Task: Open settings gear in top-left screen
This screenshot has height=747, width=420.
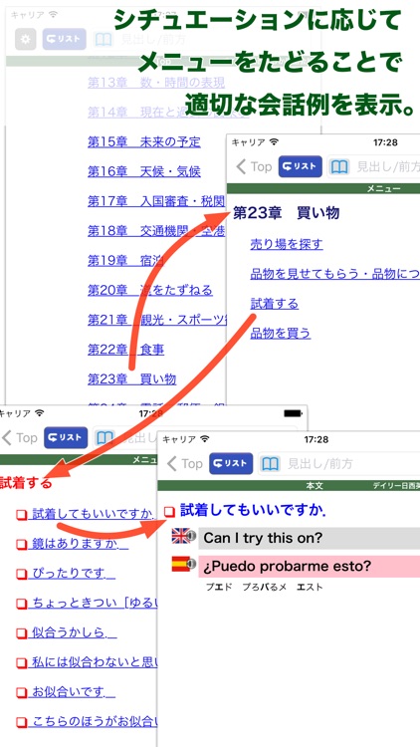Action: [x=26, y=40]
